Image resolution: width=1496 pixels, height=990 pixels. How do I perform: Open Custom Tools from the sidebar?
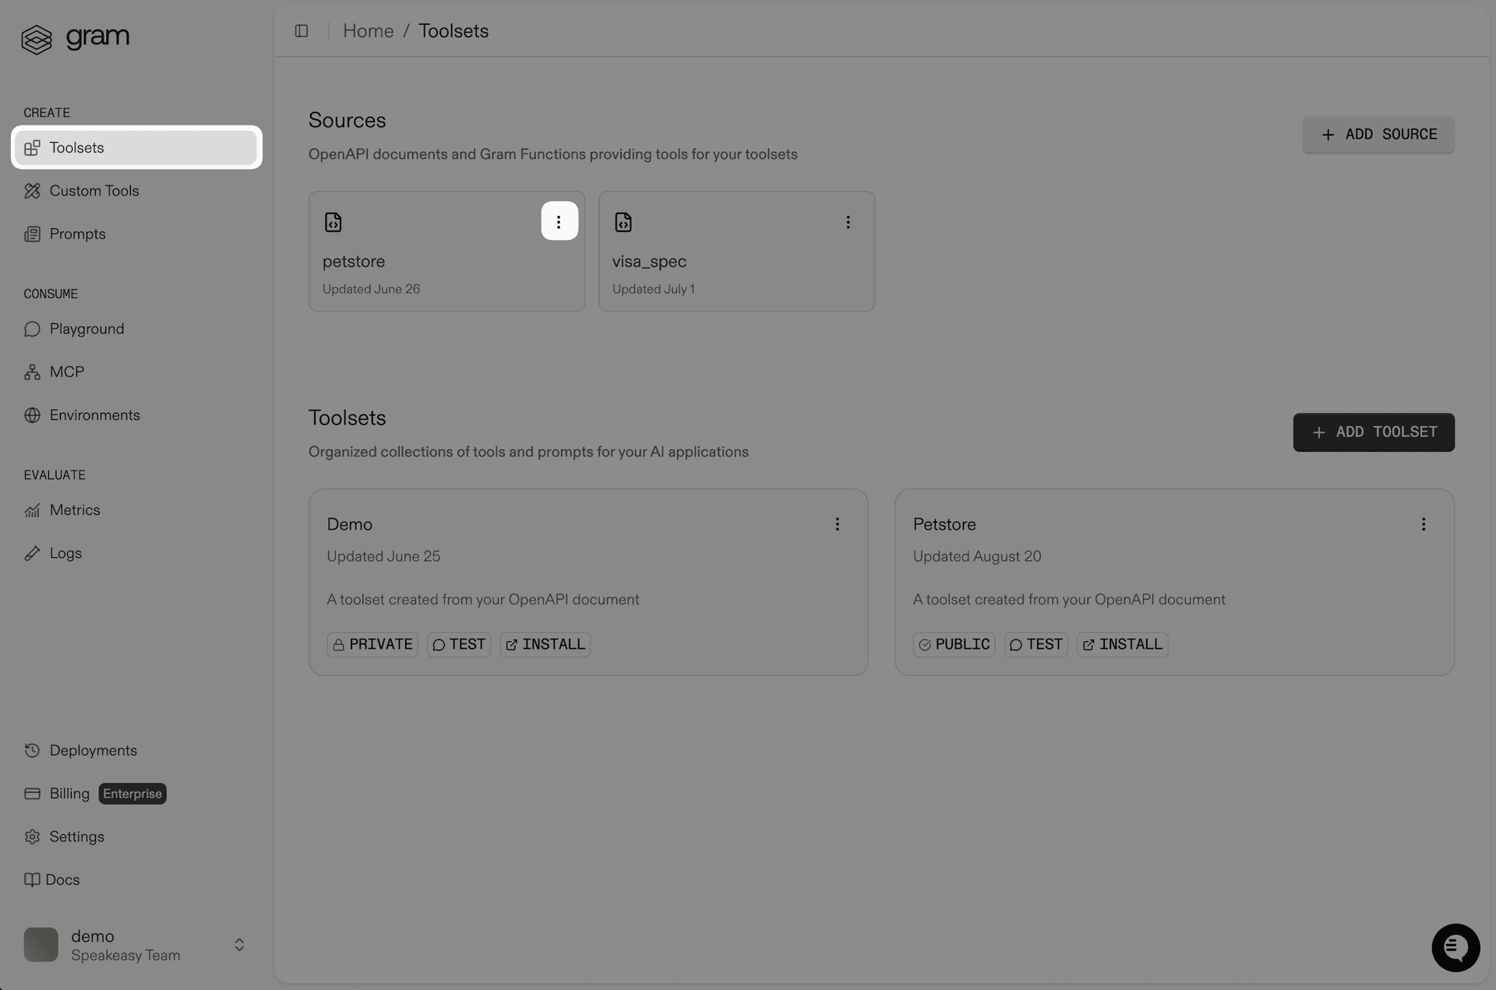tap(93, 191)
